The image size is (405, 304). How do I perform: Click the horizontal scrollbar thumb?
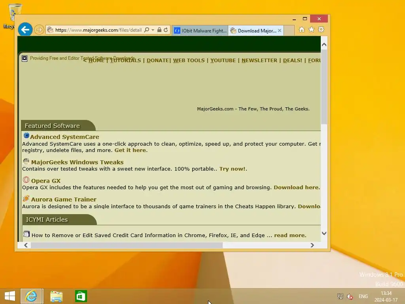(x=127, y=245)
